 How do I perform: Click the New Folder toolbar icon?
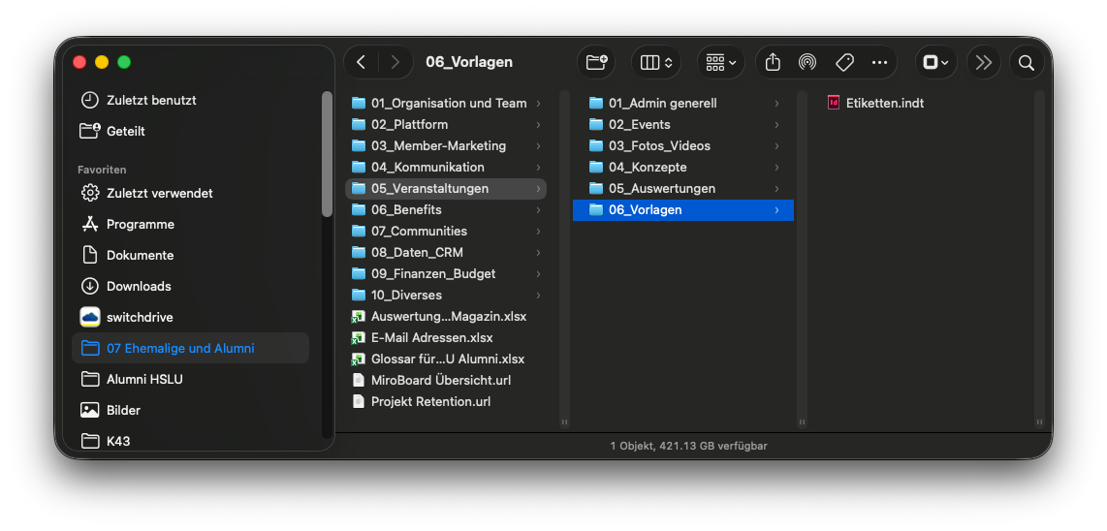(596, 62)
